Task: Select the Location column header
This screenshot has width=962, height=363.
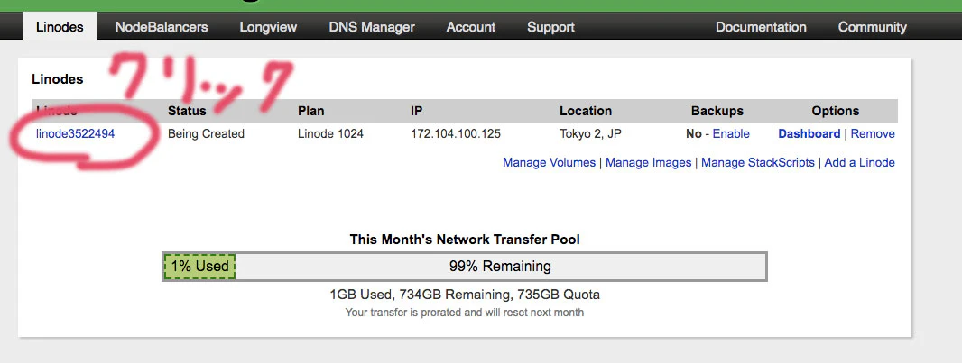Action: (586, 111)
